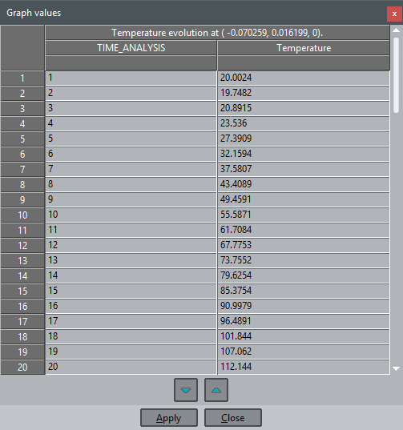This screenshot has width=403, height=430.
Task: Select row header 13
Action: (22, 261)
